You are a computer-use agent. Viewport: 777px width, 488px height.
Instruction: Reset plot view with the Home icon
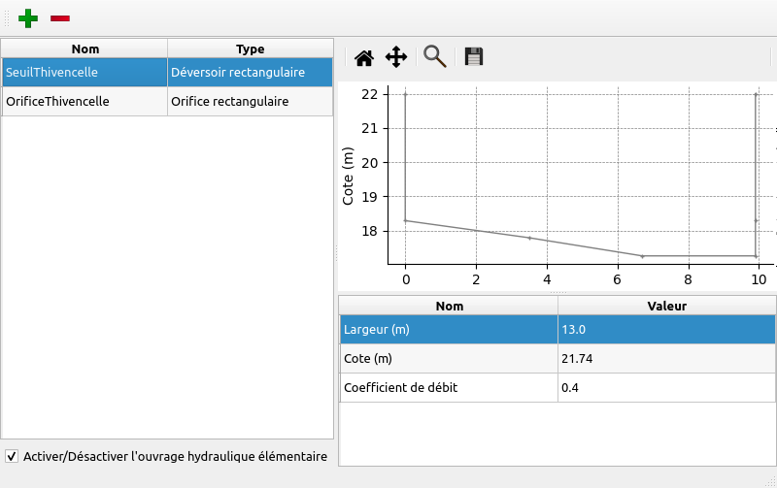pos(364,57)
